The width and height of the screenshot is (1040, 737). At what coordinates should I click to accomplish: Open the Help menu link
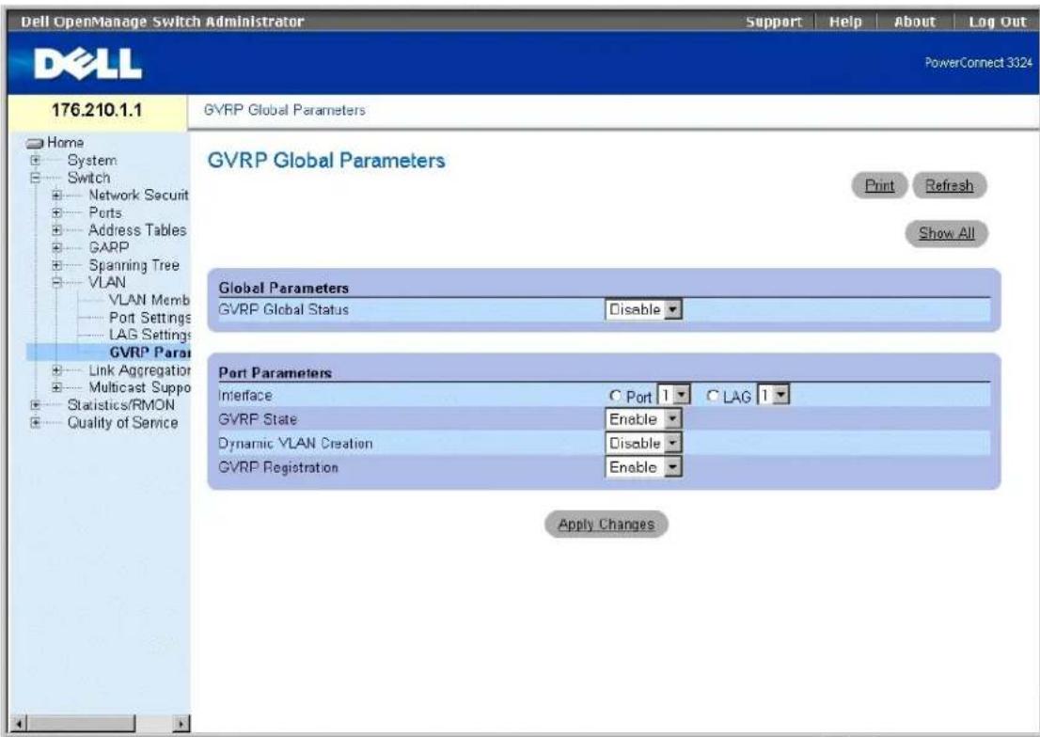click(x=845, y=22)
